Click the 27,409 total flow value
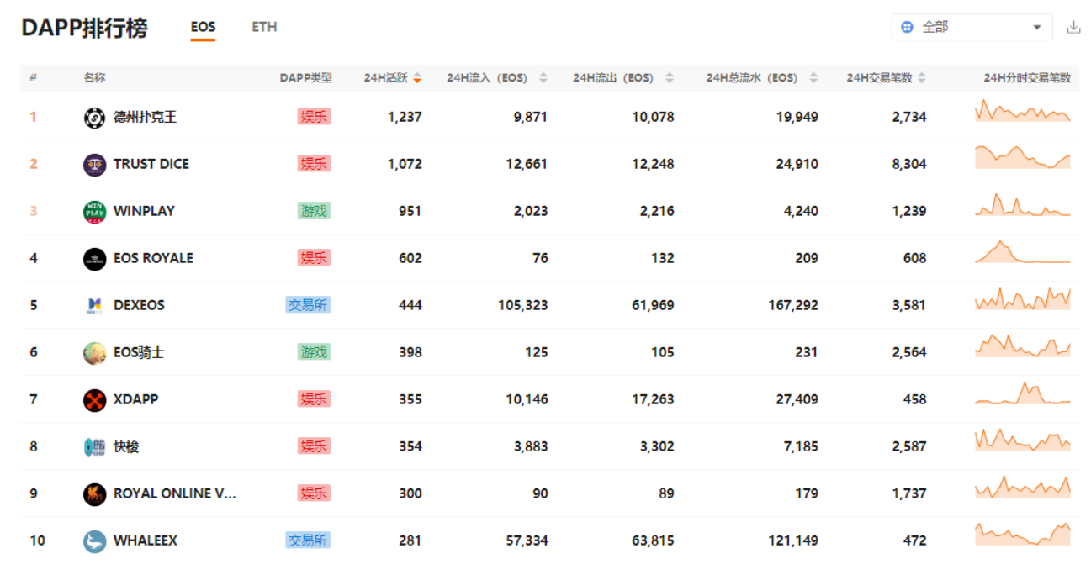 [797, 400]
